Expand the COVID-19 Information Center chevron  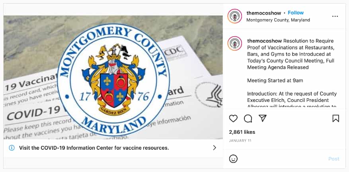click(214, 148)
